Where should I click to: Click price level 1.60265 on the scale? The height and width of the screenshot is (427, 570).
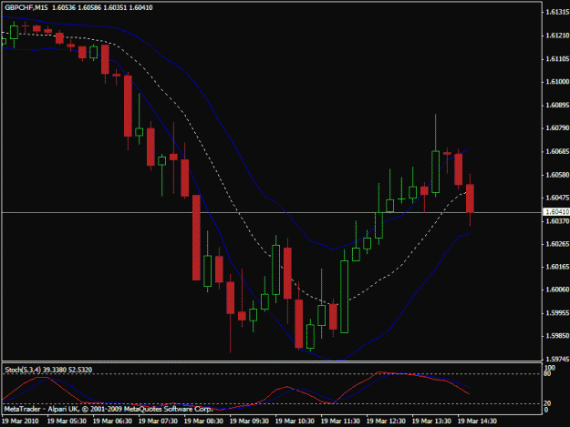tap(557, 244)
